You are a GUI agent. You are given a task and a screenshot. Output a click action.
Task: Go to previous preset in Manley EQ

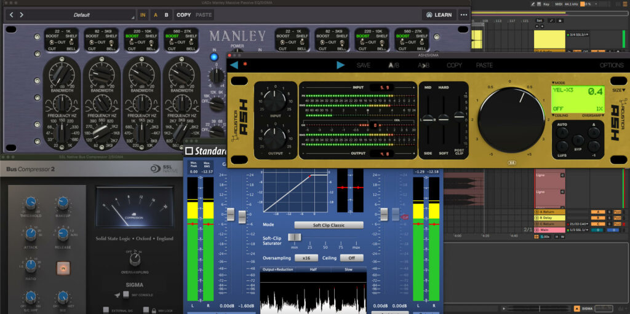click(12, 15)
